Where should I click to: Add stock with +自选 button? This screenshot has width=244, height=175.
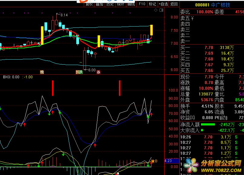tap(163, 4)
